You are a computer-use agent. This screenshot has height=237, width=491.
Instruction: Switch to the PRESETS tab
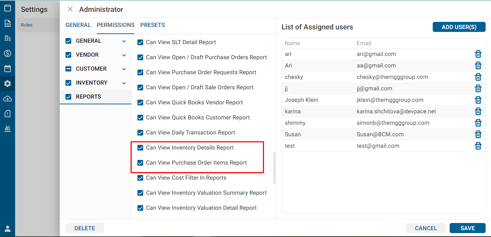tap(153, 25)
